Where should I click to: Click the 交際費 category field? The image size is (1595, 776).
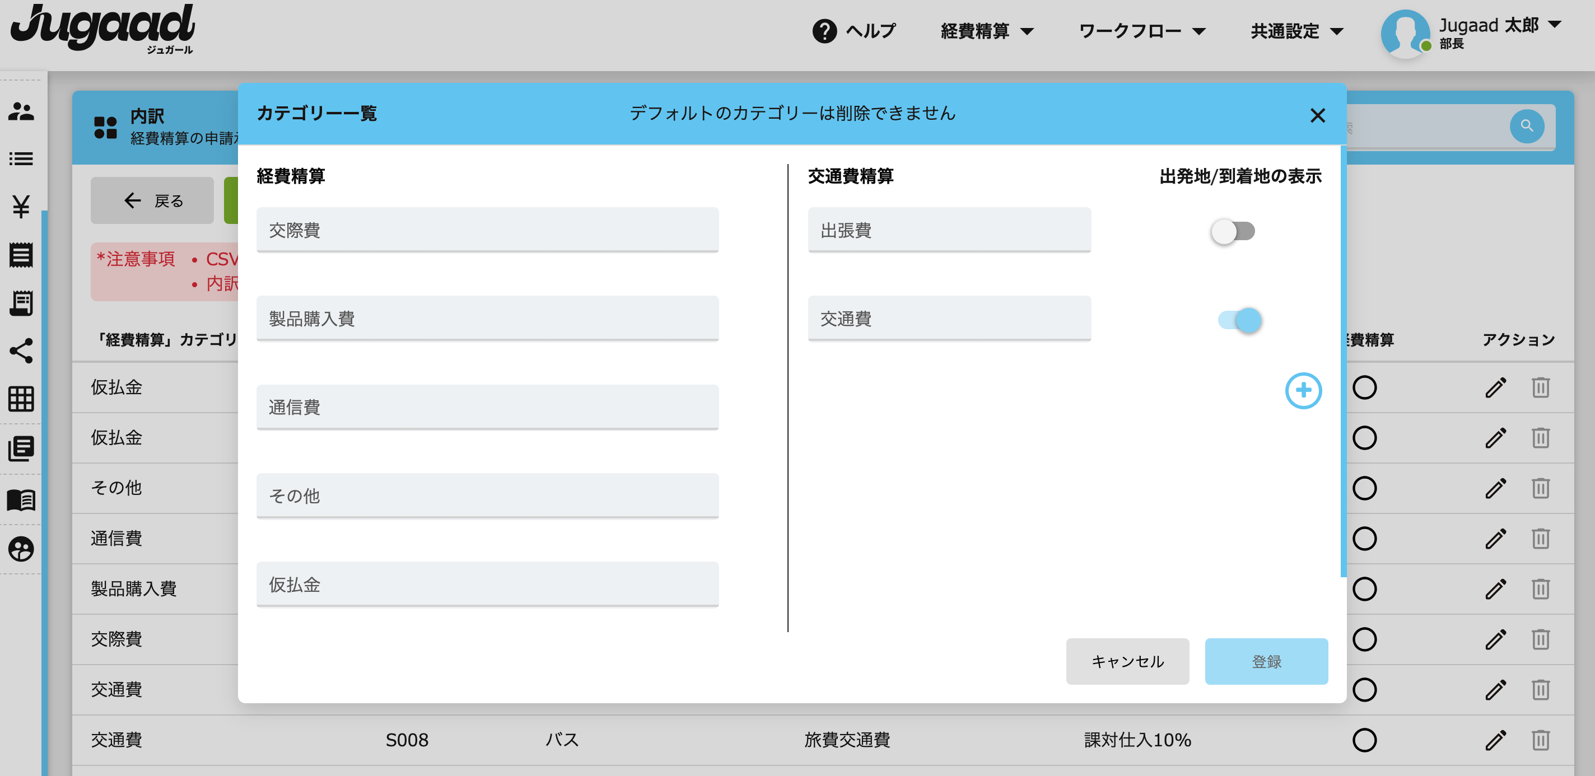[x=487, y=230]
